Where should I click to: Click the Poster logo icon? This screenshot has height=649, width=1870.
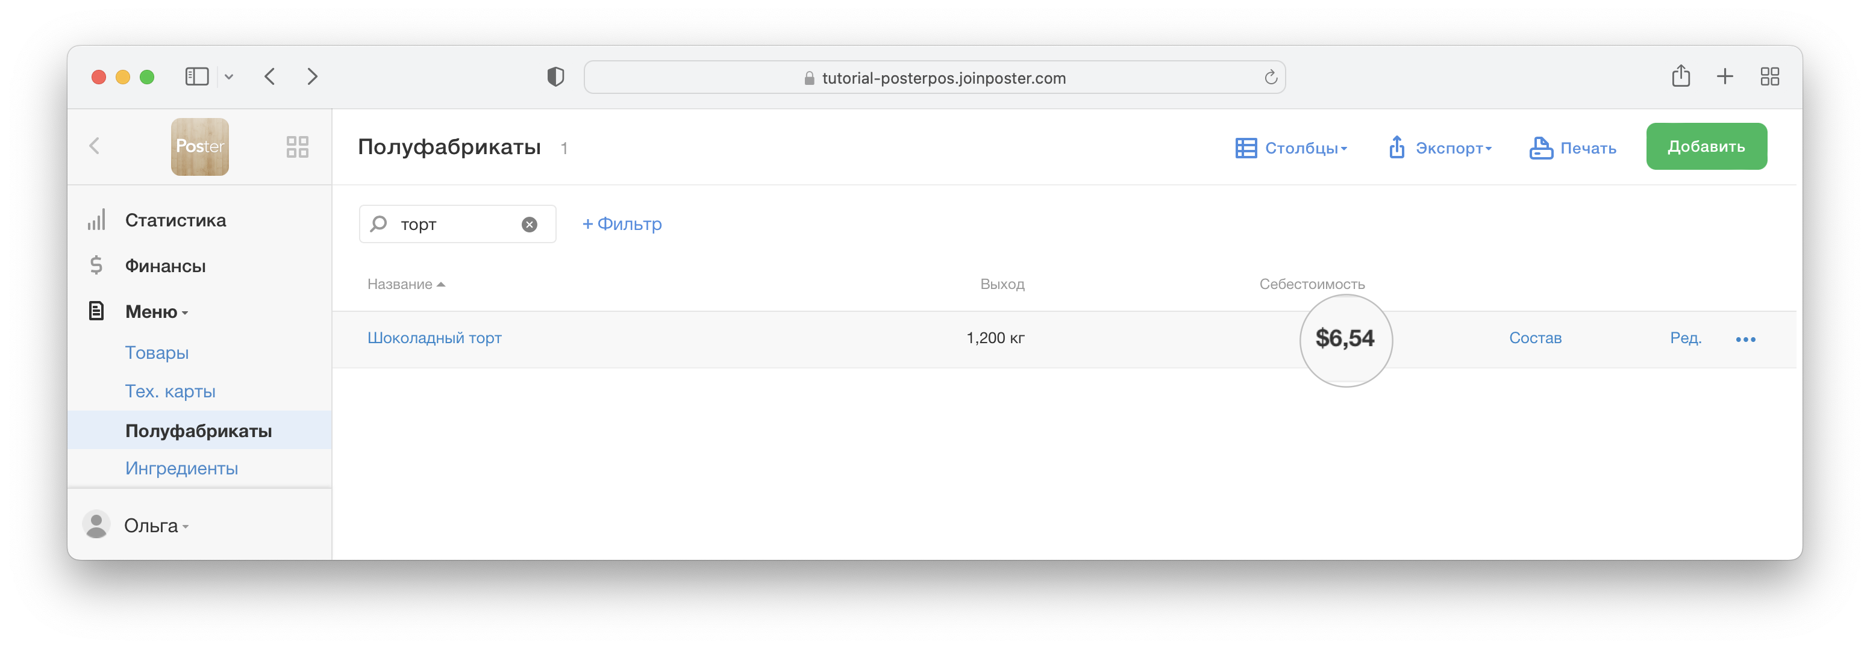click(x=199, y=146)
